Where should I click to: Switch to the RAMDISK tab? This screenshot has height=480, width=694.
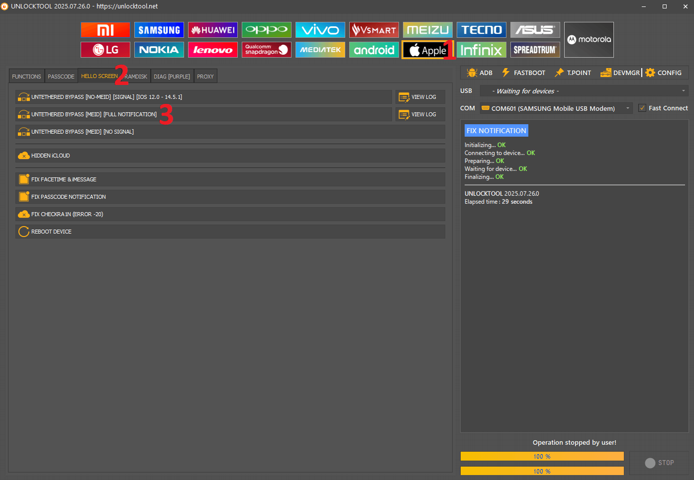(136, 77)
